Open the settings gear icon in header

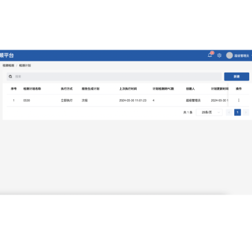click(x=219, y=56)
